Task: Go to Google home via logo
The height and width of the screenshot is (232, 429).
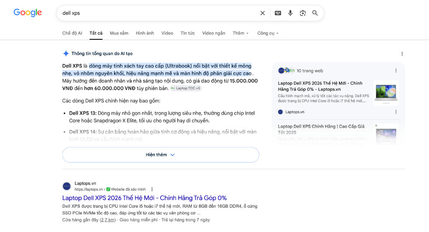Action: (x=28, y=13)
